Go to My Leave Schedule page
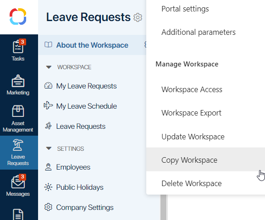265x220 pixels. [x=86, y=106]
